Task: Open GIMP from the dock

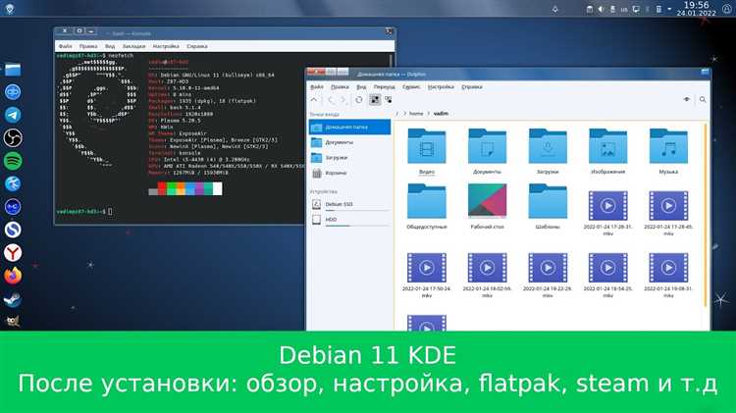Action: [13, 321]
